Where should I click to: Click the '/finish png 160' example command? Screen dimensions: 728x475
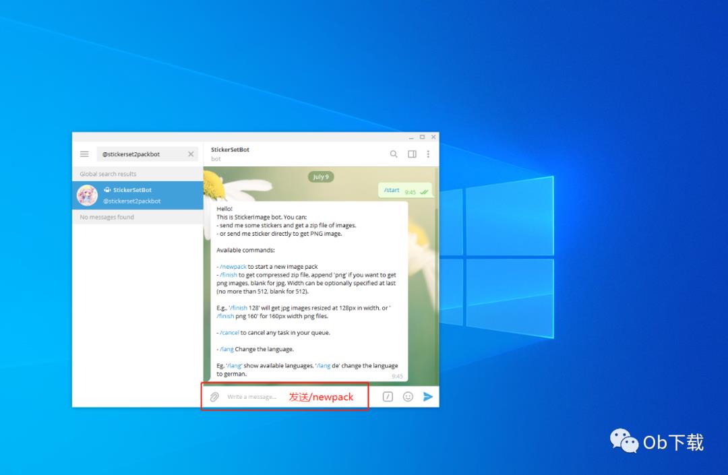(x=225, y=317)
